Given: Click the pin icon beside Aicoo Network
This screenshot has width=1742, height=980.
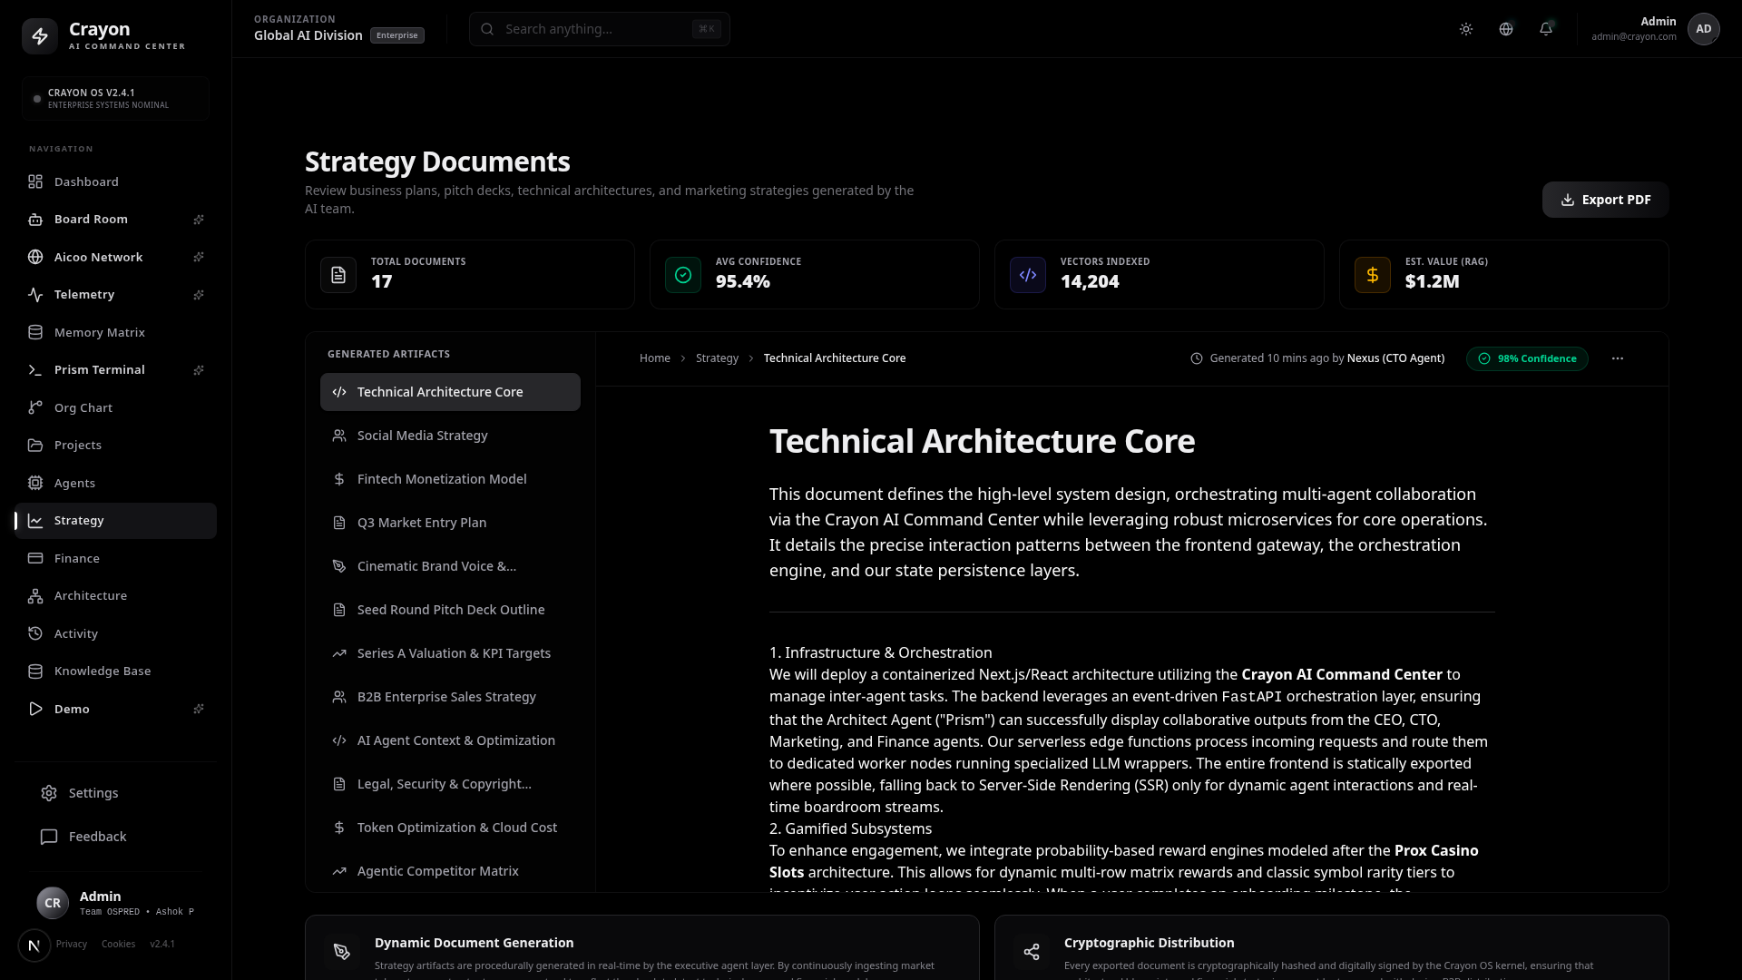Looking at the screenshot, I should (199, 257).
